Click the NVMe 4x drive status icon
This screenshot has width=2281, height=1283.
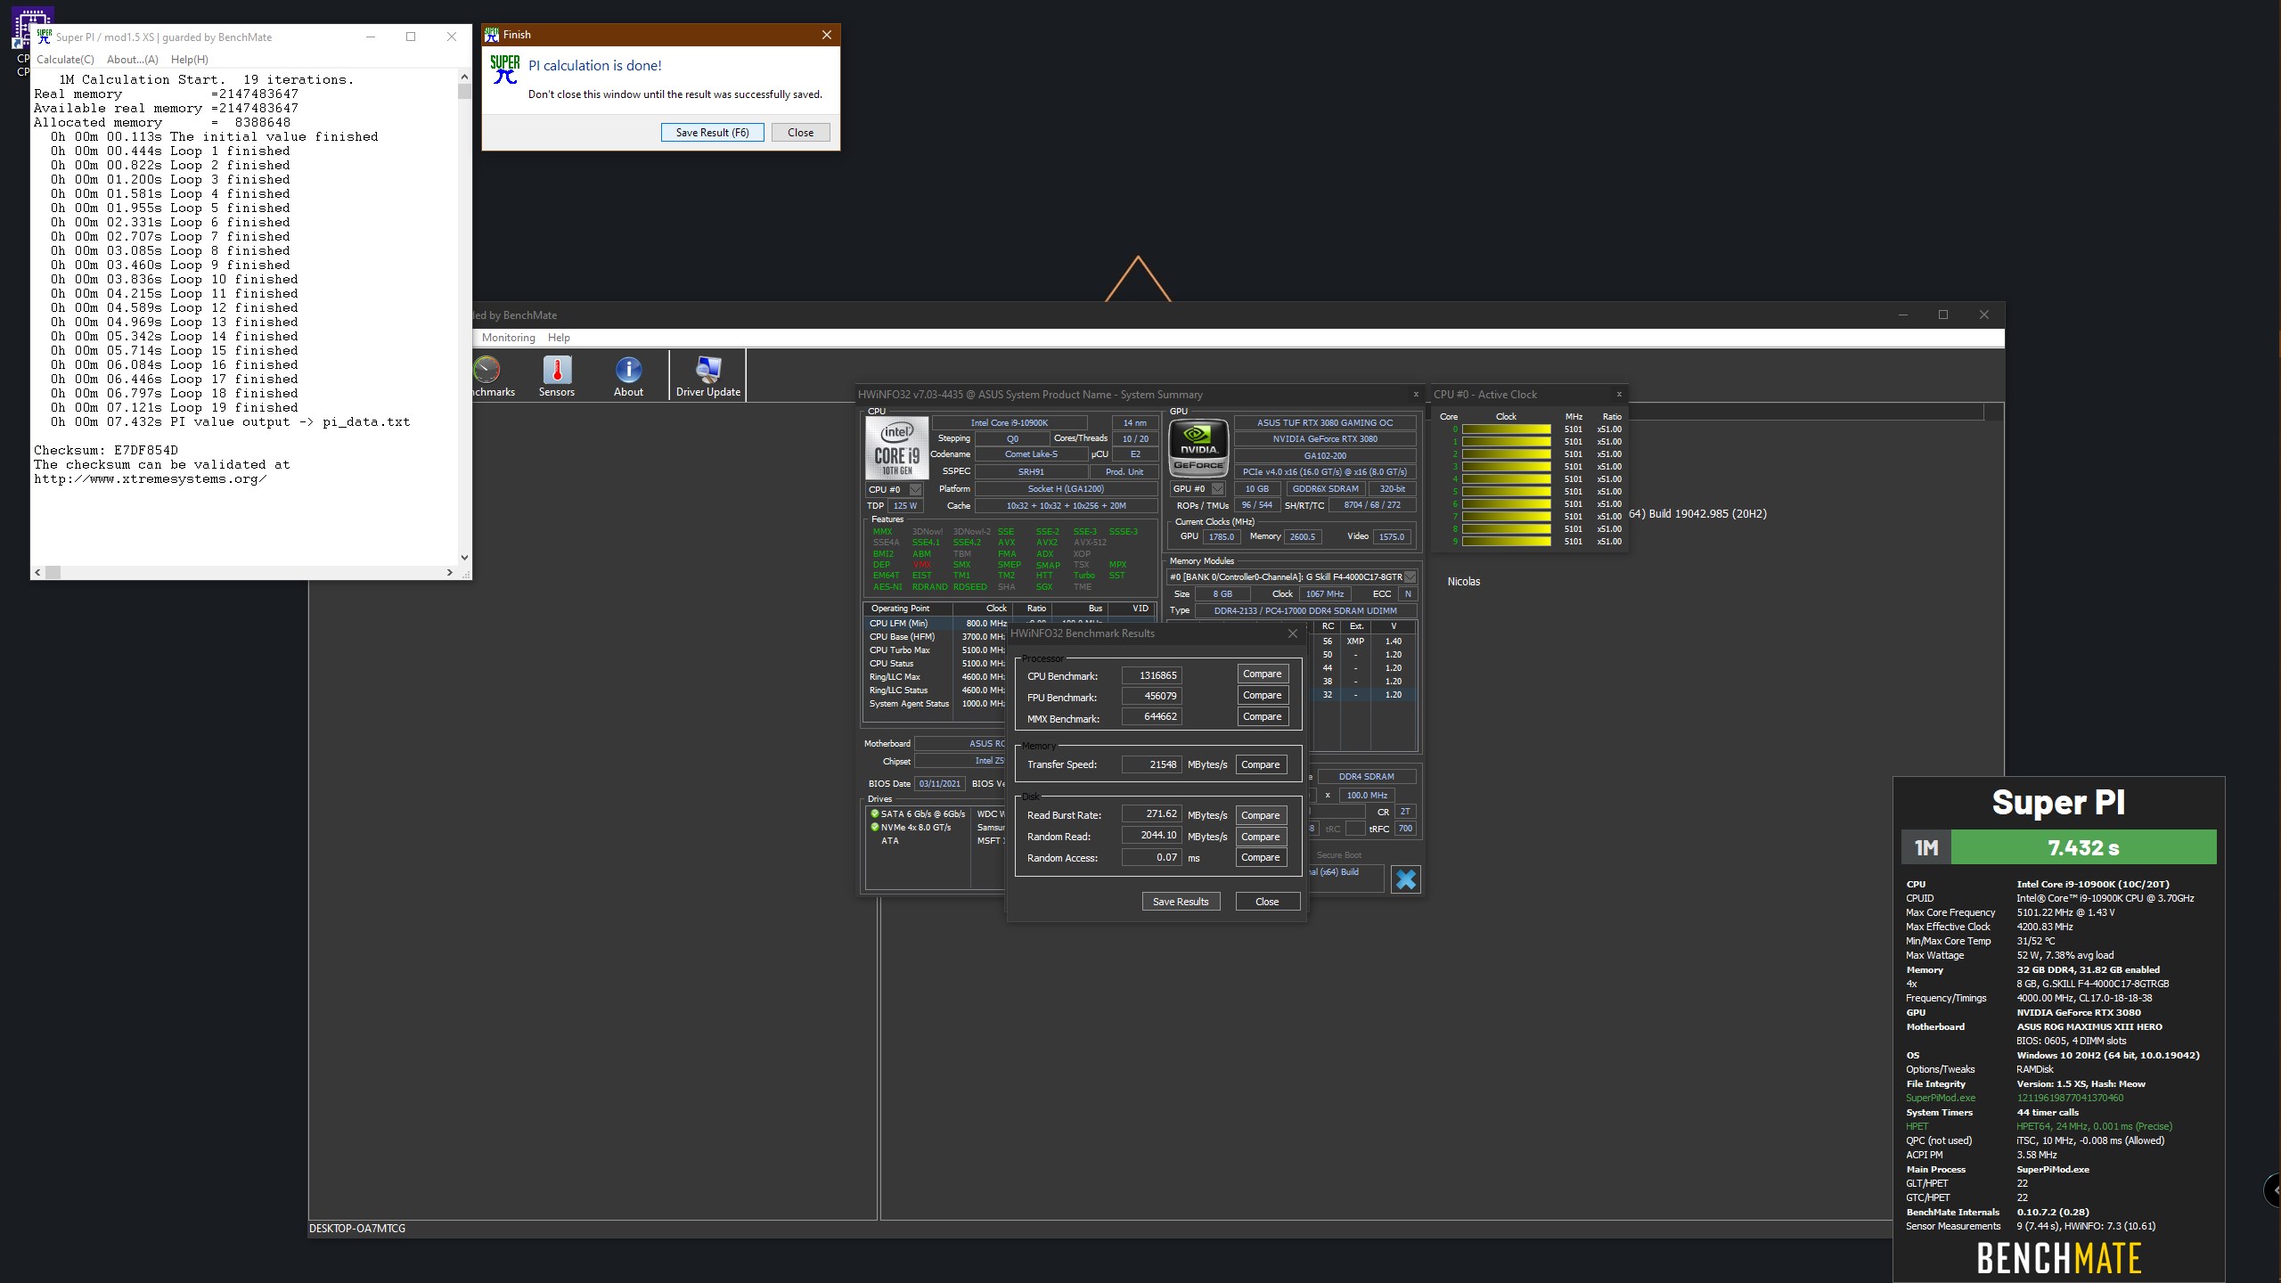[x=874, y=827]
